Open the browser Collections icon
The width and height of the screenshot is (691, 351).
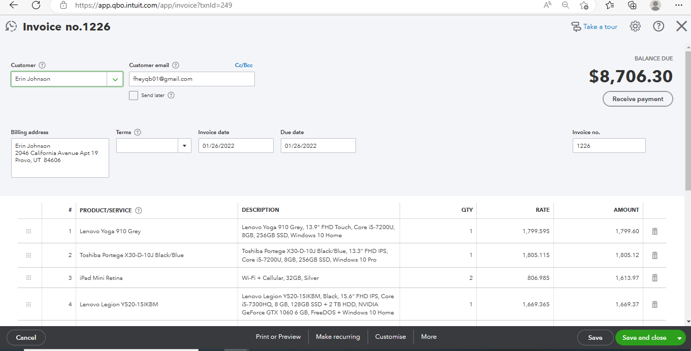632,5
